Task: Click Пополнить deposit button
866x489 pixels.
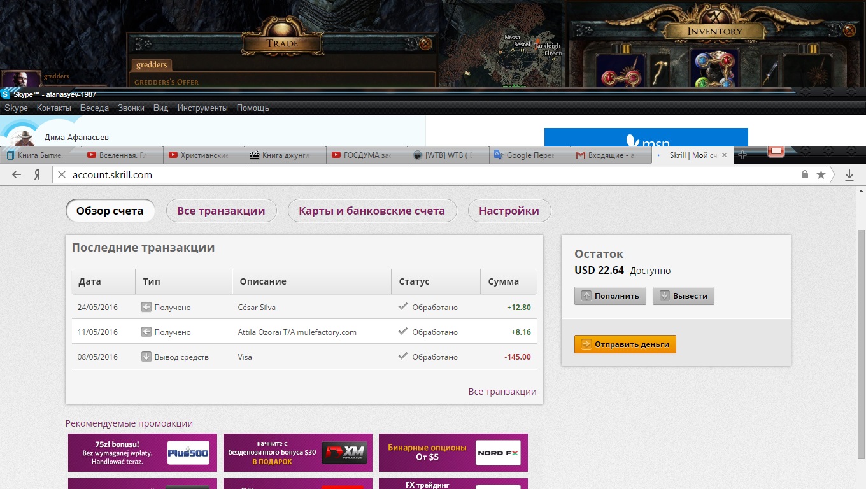Action: coord(611,295)
